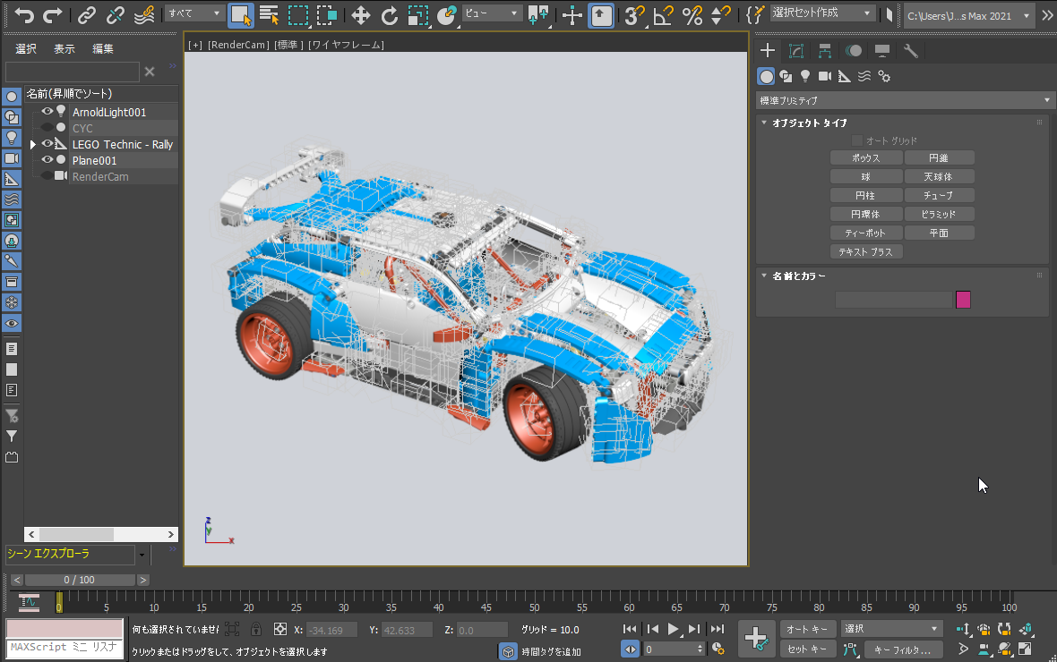Image resolution: width=1057 pixels, height=662 pixels.
Task: Select the Move tool in the toolbar
Action: (x=360, y=15)
